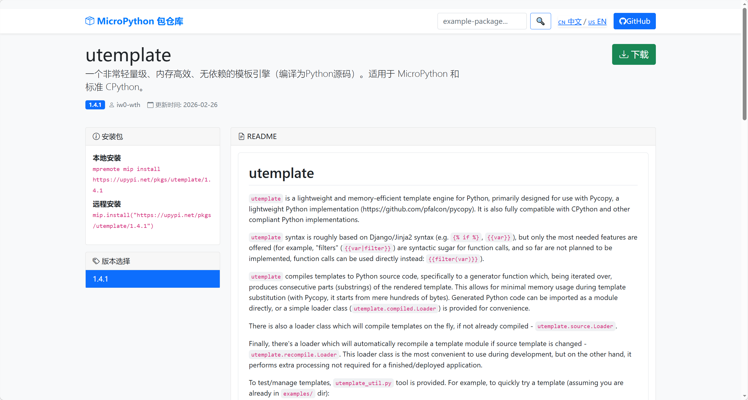Select the mpremote mip install command text
748x400 pixels.
pyautogui.click(x=152, y=180)
